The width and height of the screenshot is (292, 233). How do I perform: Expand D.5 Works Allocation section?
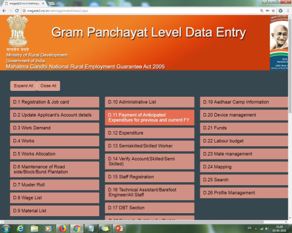[x=54, y=154]
